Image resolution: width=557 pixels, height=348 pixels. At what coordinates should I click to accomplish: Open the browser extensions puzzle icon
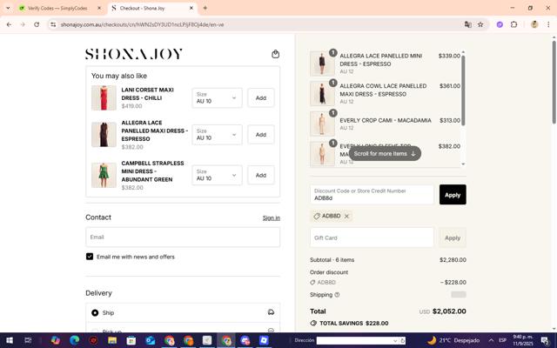pos(513,24)
